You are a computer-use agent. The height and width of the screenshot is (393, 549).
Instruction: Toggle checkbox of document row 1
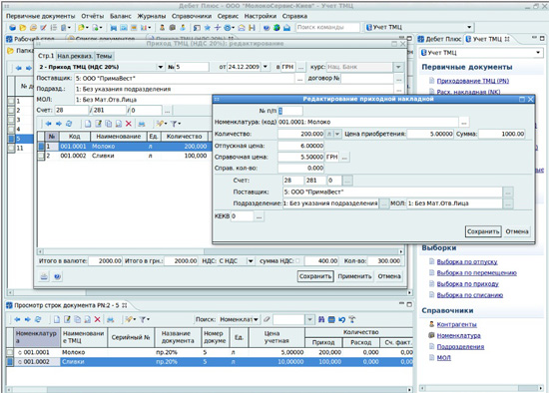tap(11, 101)
